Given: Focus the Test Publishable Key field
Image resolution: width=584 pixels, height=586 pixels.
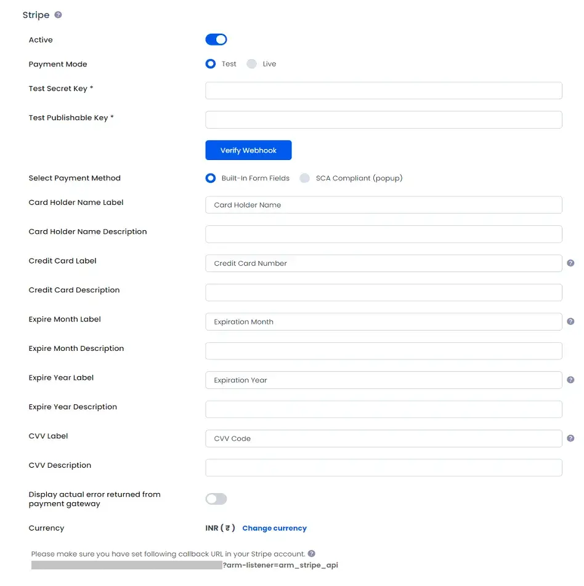Looking at the screenshot, I should coord(383,119).
